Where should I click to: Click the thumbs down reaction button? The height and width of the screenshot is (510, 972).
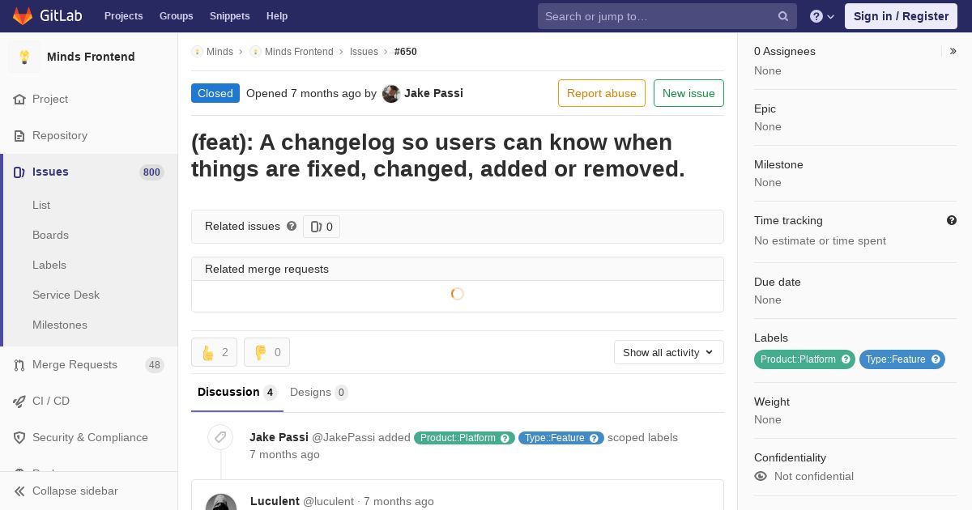pos(266,352)
